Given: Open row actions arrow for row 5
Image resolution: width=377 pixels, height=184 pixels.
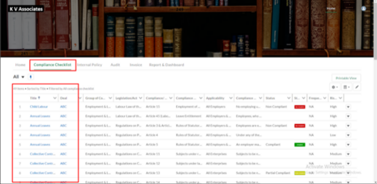Looking at the screenshot, I should coord(348,144).
